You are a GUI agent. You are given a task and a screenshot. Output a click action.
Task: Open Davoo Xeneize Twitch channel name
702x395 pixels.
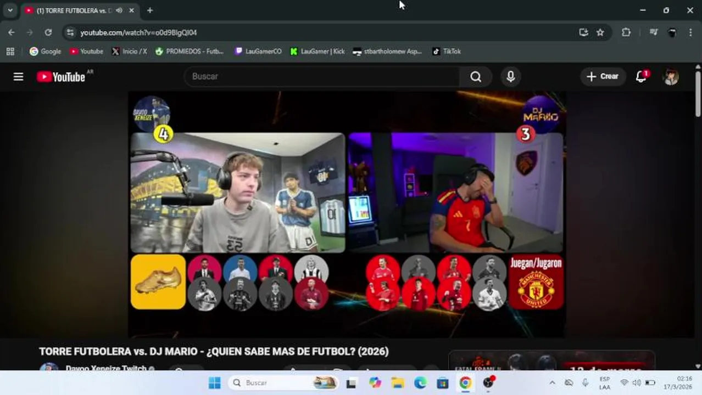106,368
